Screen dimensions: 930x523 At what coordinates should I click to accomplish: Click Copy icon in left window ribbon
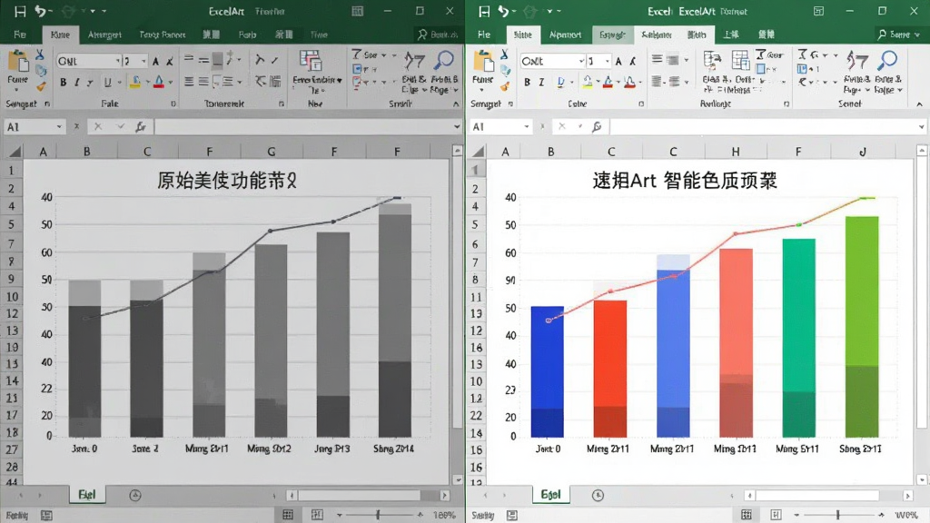tap(40, 71)
